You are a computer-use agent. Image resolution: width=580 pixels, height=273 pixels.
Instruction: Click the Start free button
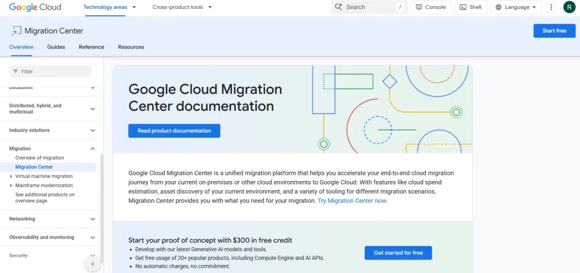click(554, 31)
